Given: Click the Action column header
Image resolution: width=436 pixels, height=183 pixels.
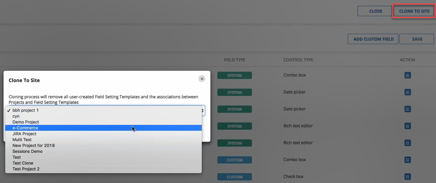Looking at the screenshot, I should tap(407, 60).
